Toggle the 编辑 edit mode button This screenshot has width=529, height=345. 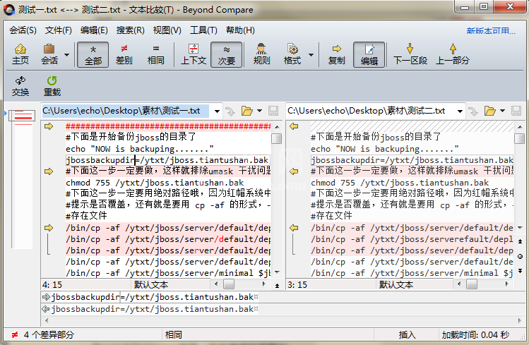coord(369,54)
